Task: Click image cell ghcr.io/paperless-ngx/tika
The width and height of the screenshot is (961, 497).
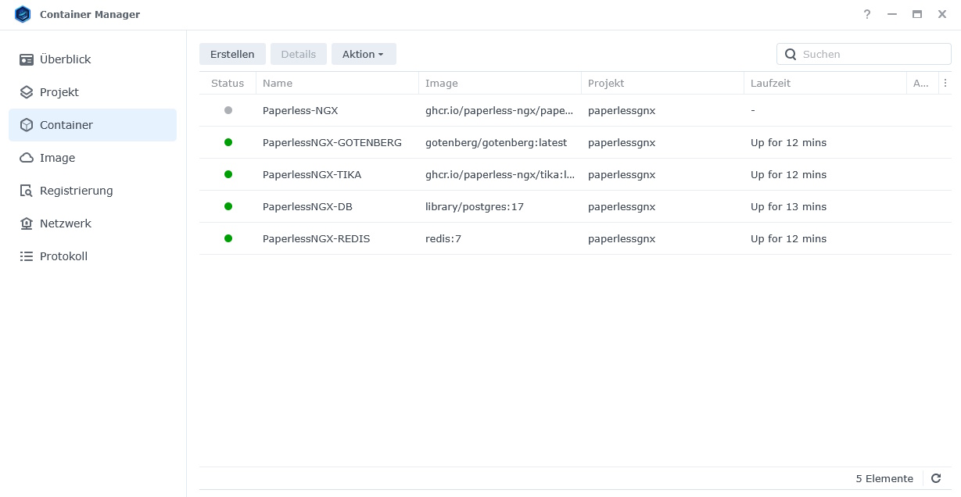Action: tap(500, 174)
